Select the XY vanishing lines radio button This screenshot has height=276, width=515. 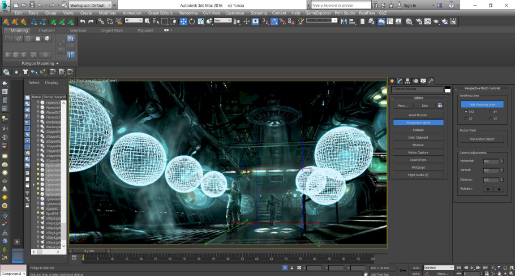490,112
